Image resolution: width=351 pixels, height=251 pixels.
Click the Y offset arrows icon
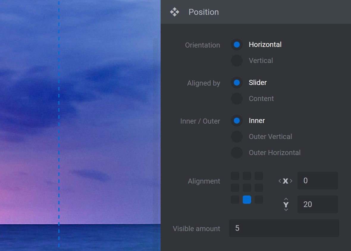pos(286,204)
